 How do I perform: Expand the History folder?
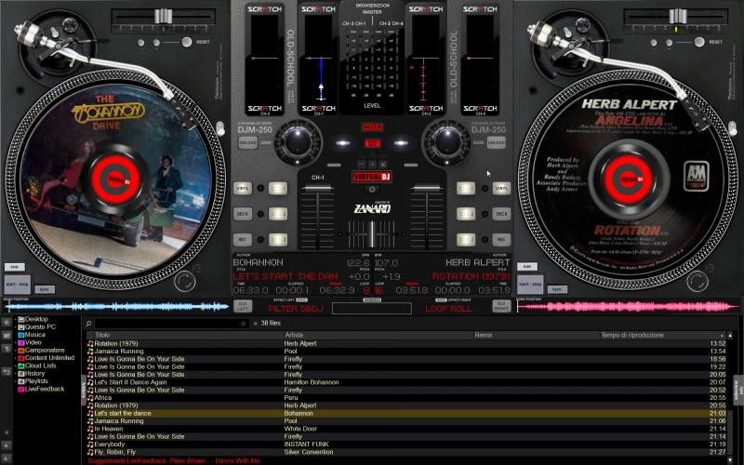(15, 374)
